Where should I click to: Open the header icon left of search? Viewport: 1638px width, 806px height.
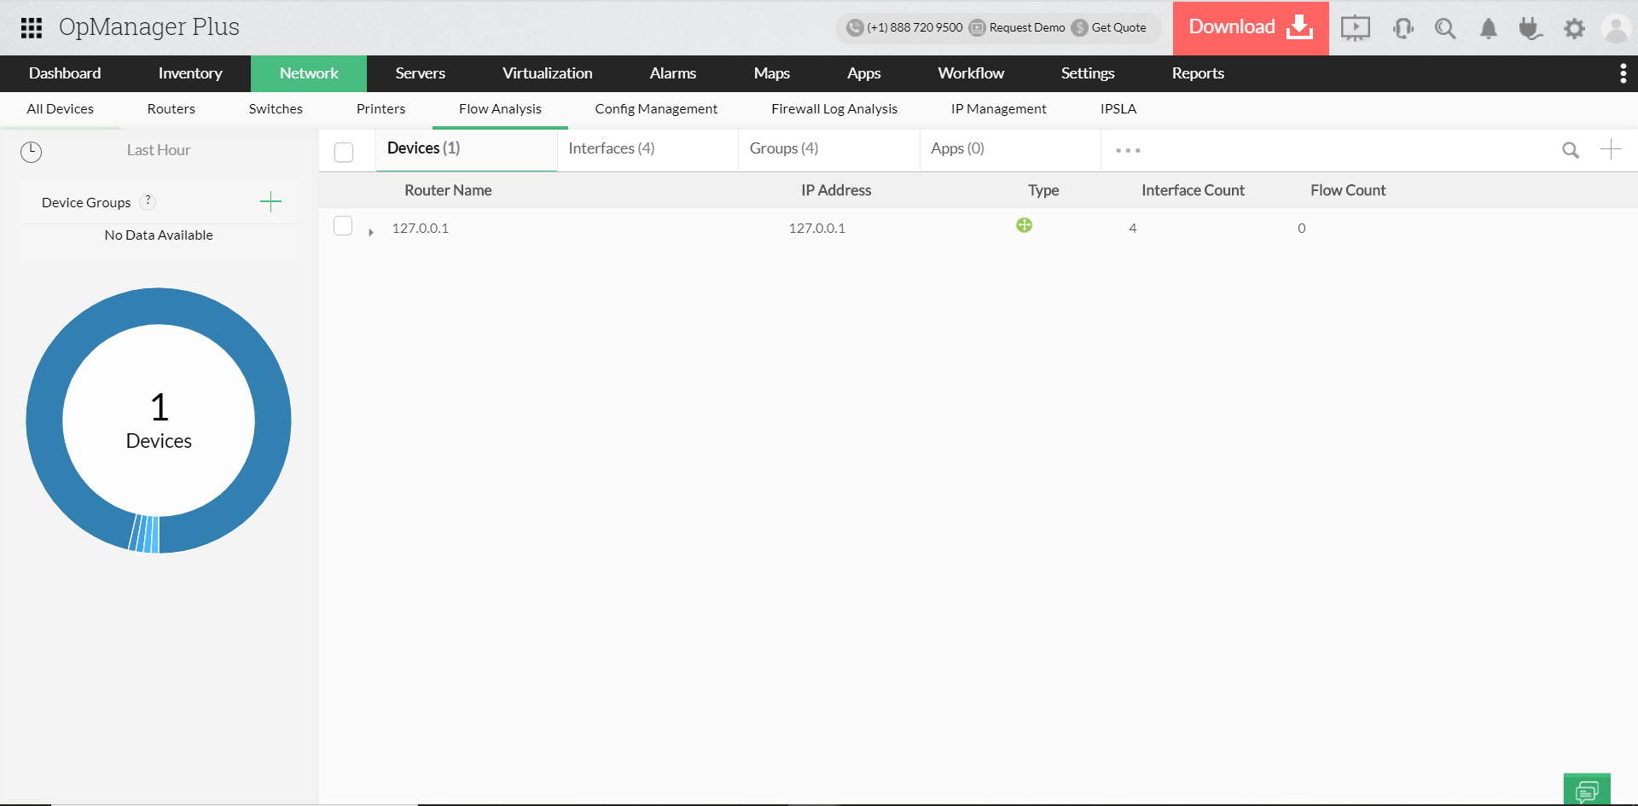point(1403,28)
